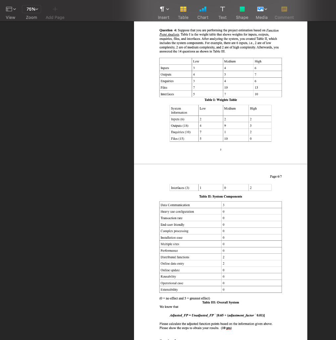Click the green Shape insertion icon

pos(242,9)
